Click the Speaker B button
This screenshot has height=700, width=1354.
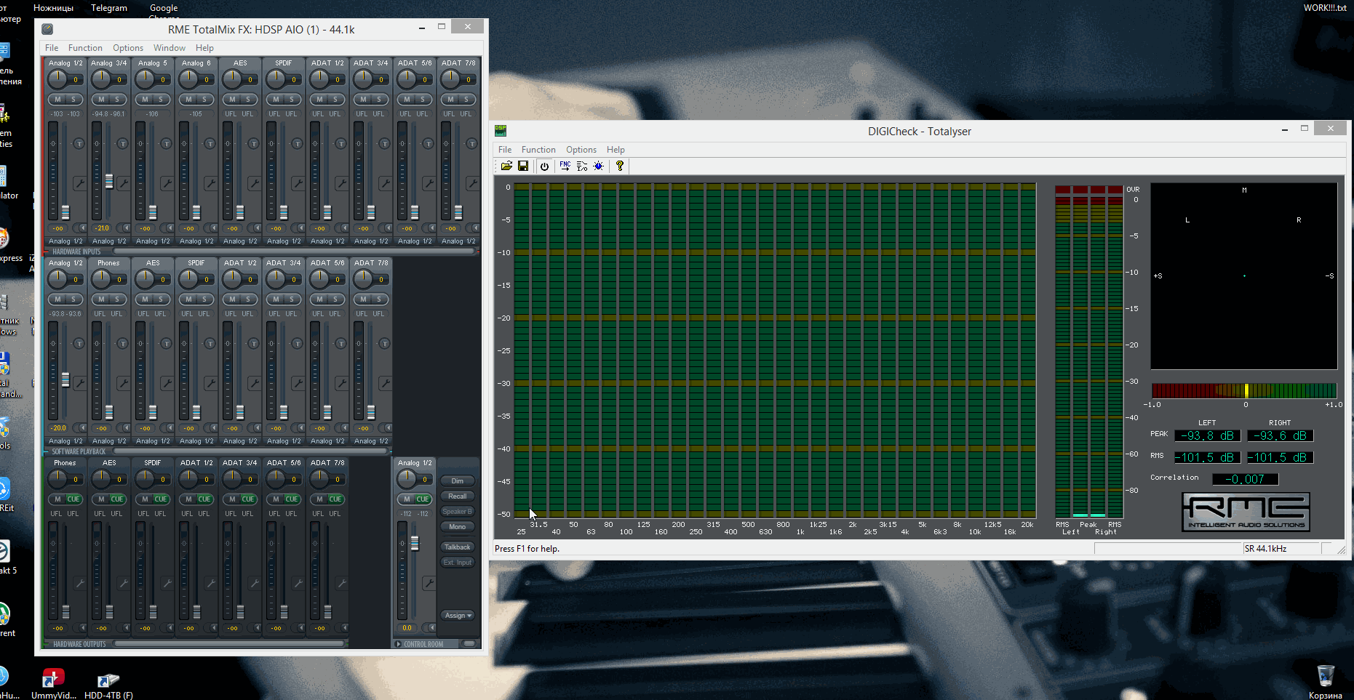458,512
